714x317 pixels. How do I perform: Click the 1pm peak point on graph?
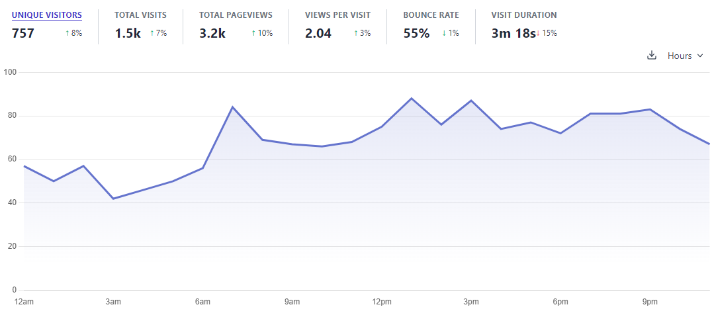411,99
